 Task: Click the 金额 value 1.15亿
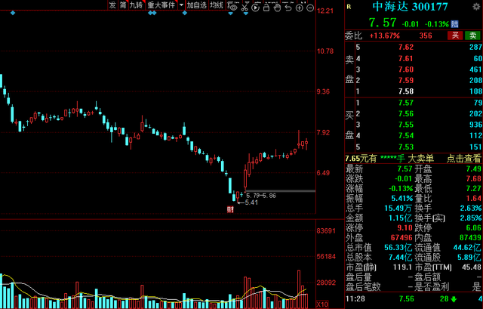coord(400,218)
